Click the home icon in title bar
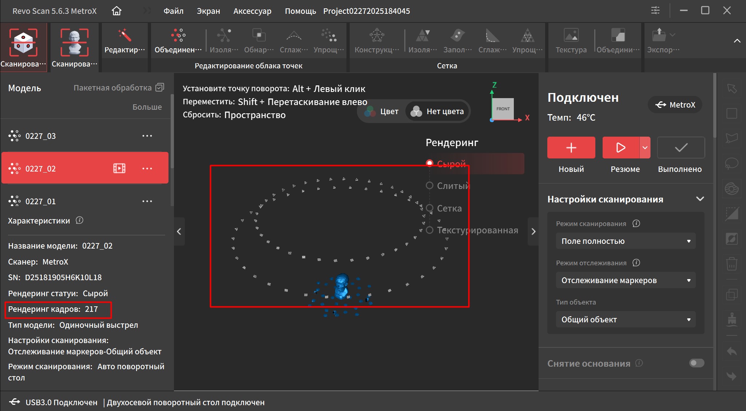Viewport: 746px width, 411px height. click(x=116, y=11)
